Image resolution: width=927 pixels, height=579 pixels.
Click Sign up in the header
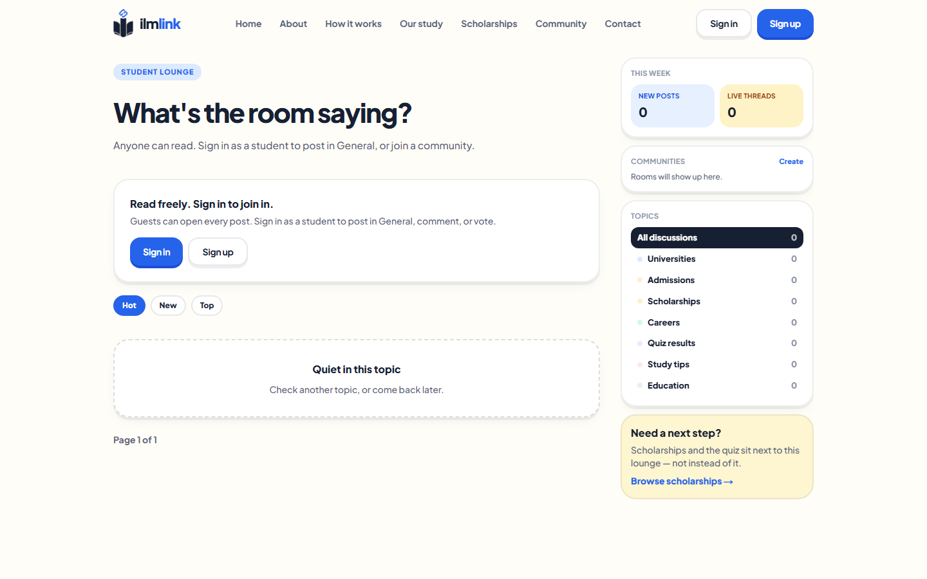pos(785,24)
